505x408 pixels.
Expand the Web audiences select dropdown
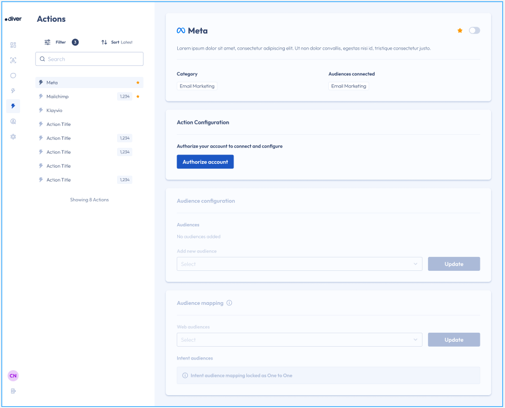pyautogui.click(x=299, y=340)
